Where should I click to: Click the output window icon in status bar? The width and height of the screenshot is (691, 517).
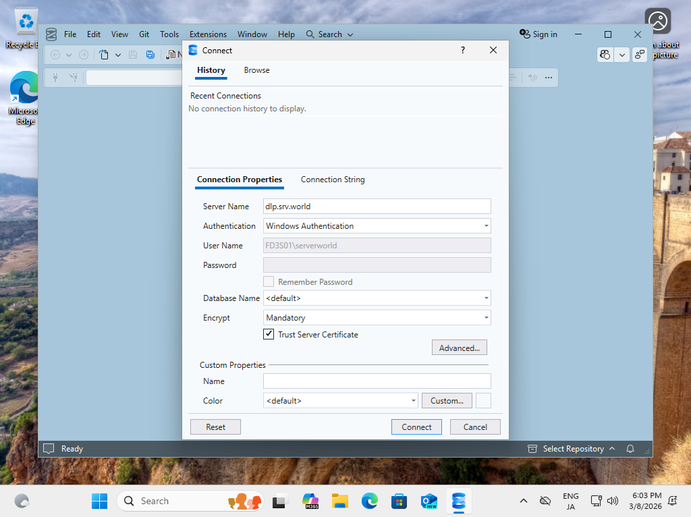coord(49,449)
